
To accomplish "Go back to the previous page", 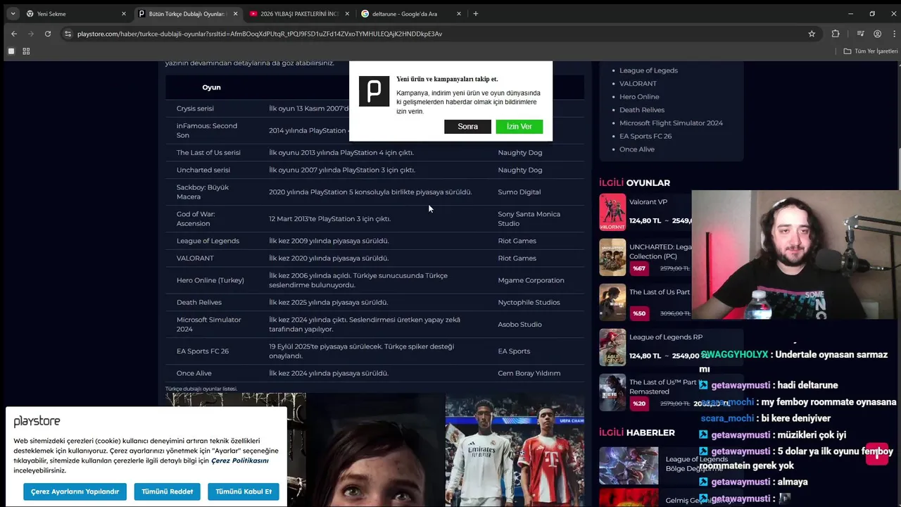I will point(14,34).
